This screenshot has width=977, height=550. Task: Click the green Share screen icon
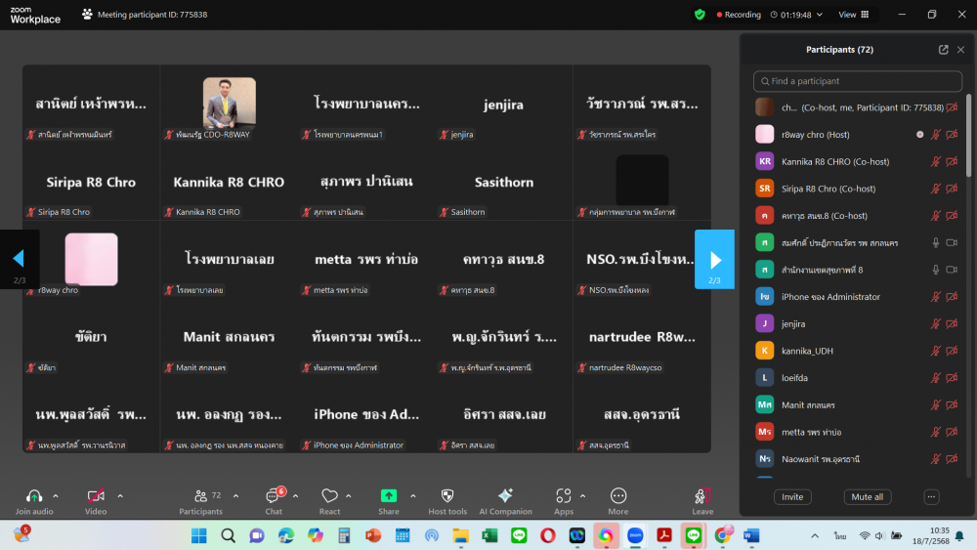tap(388, 496)
